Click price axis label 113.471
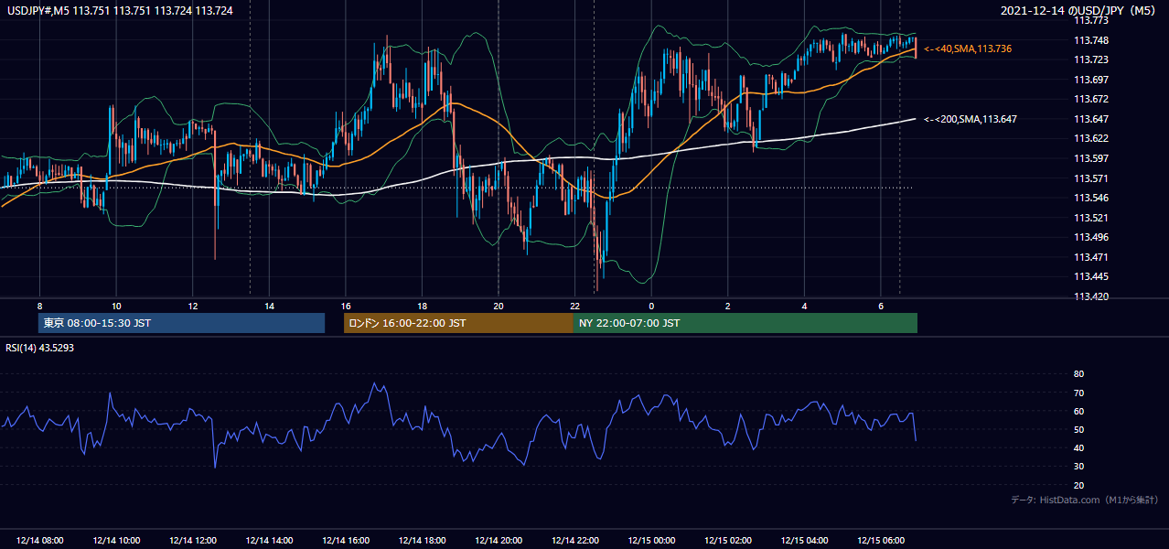 point(1090,257)
